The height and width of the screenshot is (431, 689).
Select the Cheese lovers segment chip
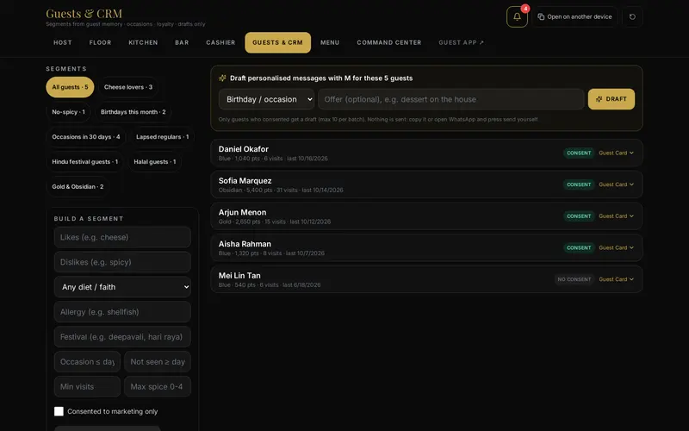(128, 87)
